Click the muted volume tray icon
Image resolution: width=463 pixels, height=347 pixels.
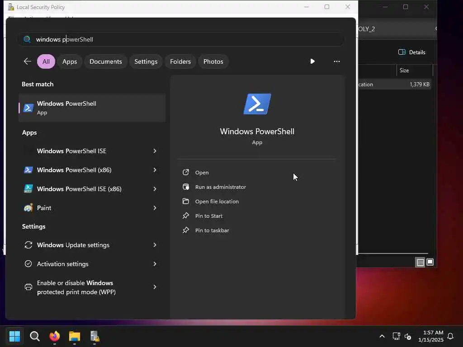[x=408, y=336]
